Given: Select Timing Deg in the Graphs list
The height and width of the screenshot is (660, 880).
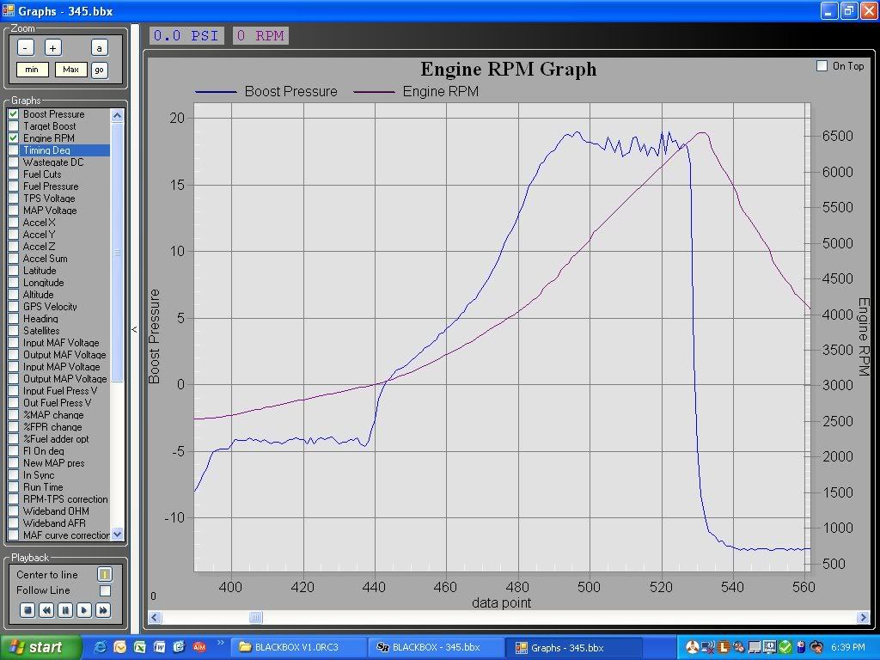Looking at the screenshot, I should tap(47, 150).
